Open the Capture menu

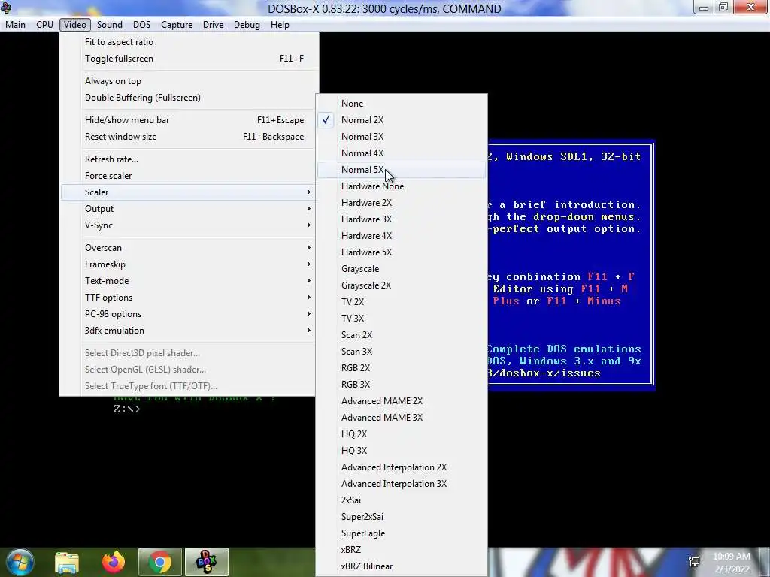(x=177, y=25)
